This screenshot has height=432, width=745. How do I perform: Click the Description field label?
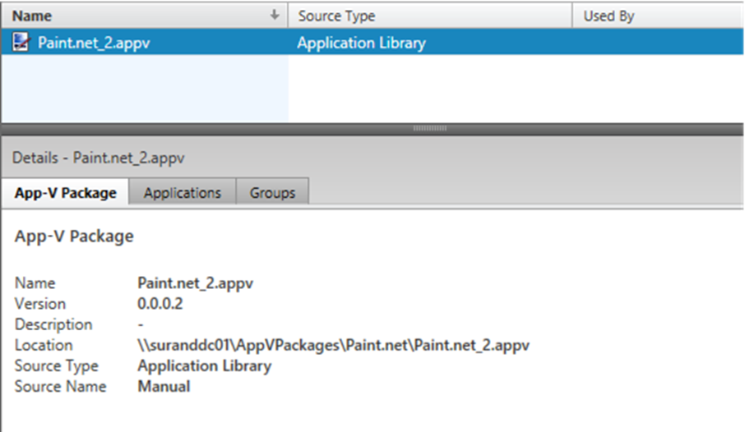coord(53,324)
